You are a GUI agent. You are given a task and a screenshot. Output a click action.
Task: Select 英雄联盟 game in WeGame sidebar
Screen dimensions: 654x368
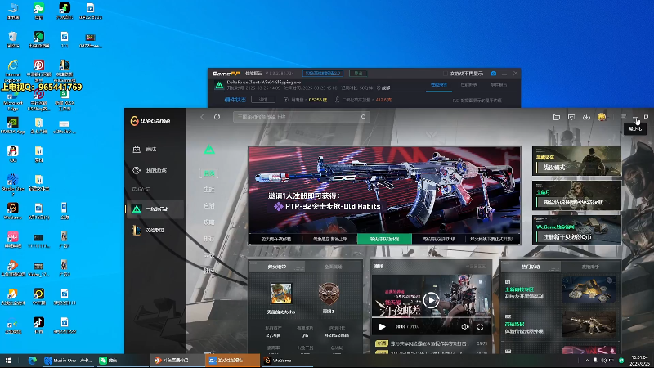[155, 231]
